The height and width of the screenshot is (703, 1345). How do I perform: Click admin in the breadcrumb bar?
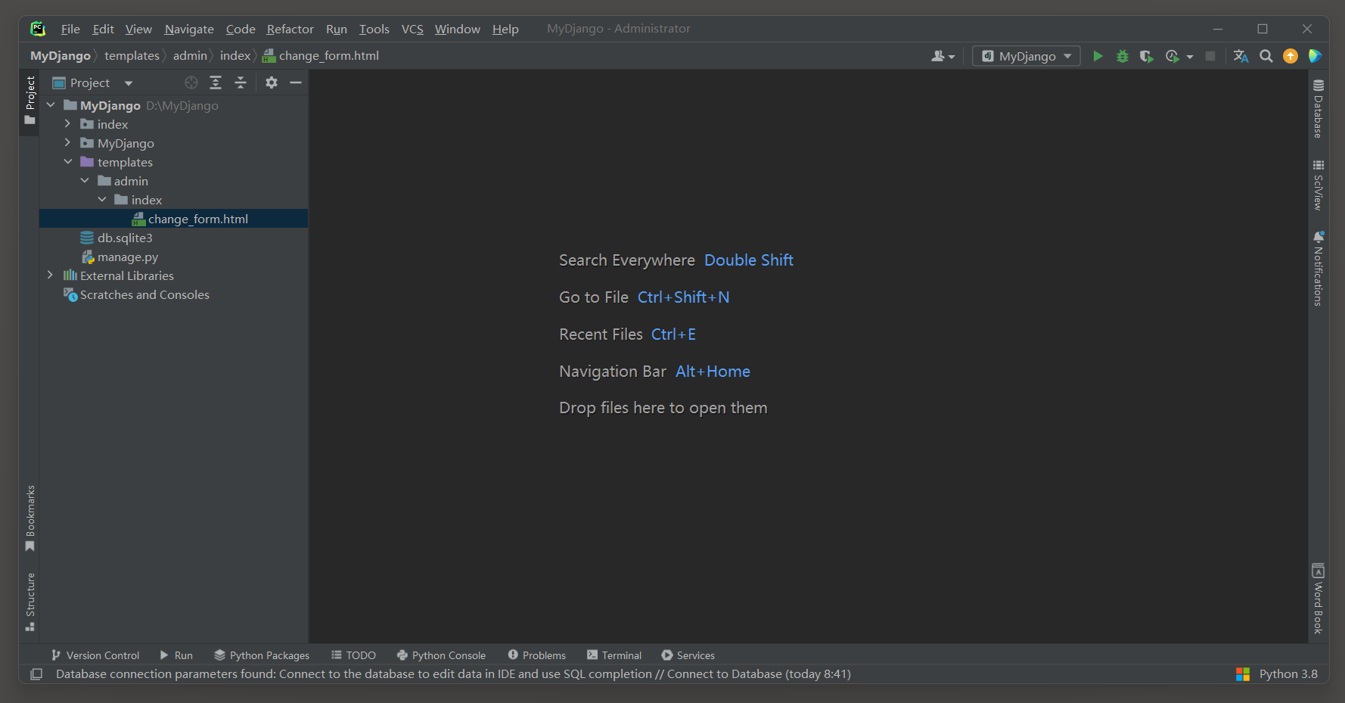tap(190, 56)
